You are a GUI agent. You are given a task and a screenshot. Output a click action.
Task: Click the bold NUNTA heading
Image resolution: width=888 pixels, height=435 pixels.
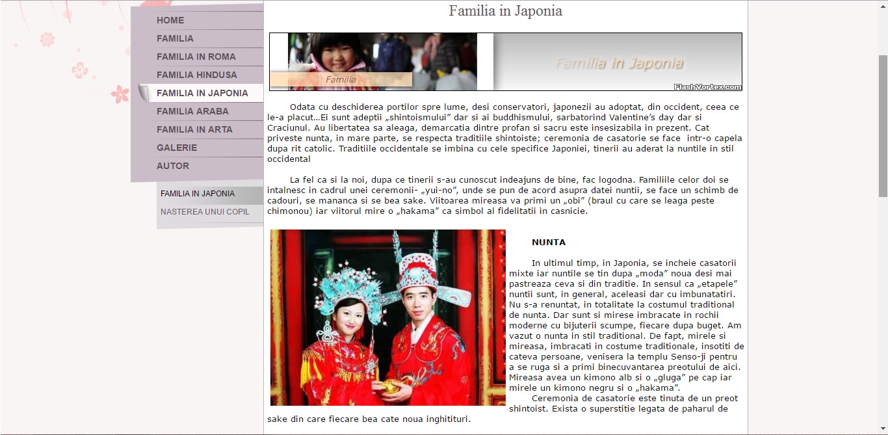coord(549,243)
